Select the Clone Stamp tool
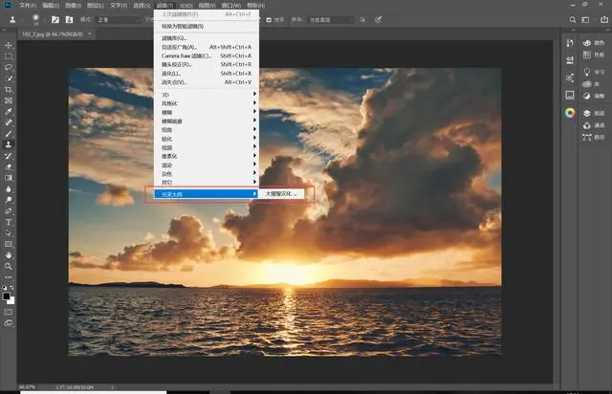The image size is (612, 394). tap(9, 144)
